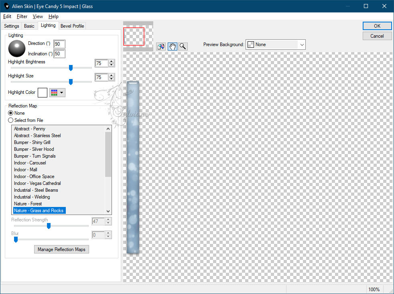Click the Reflection Strength slider handle

tap(49, 226)
